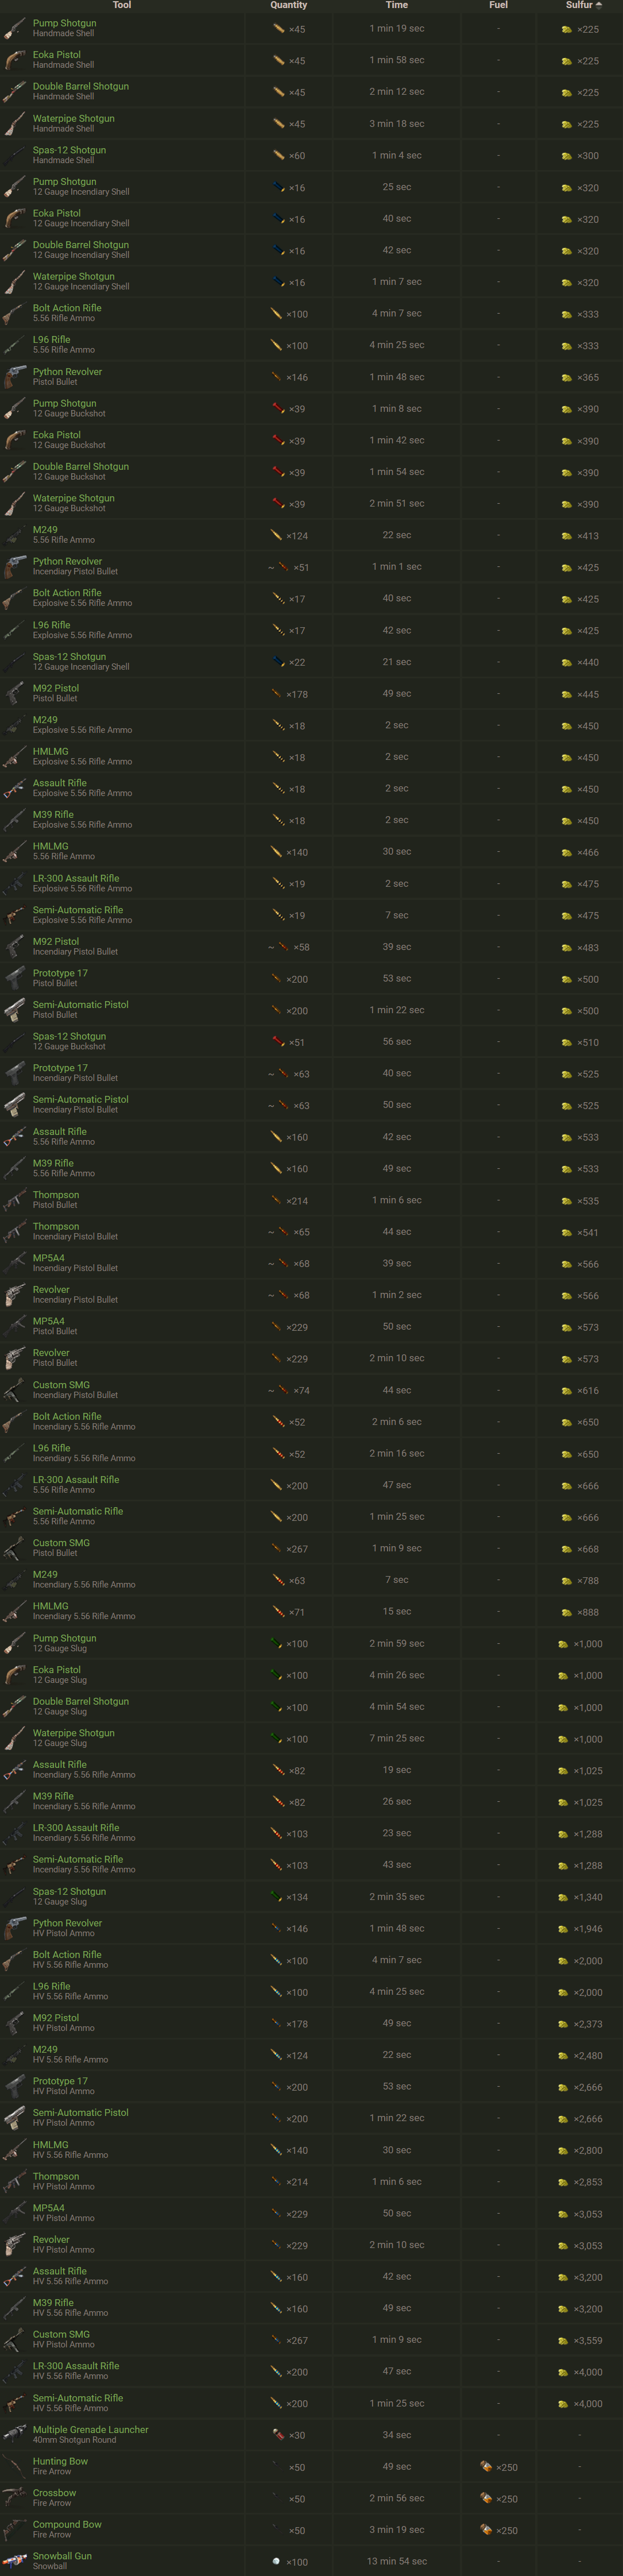Click the 40mm Shotgun Round ammo icon
Screen dimensions: 623x2576
(x=278, y=2434)
